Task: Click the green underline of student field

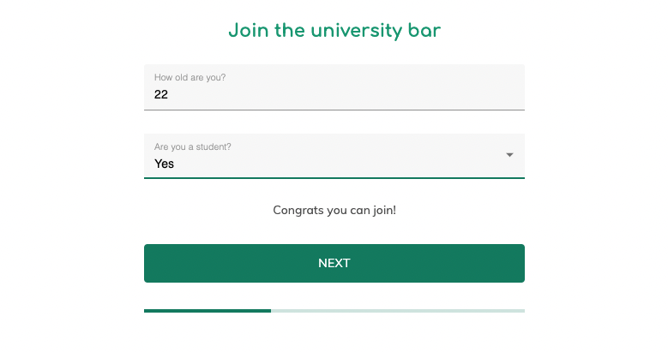Action: tap(334, 178)
